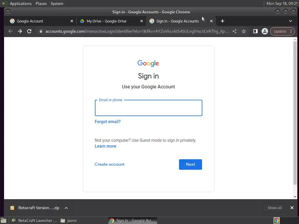
Task: Open the Applications menu
Action: click(21, 3)
